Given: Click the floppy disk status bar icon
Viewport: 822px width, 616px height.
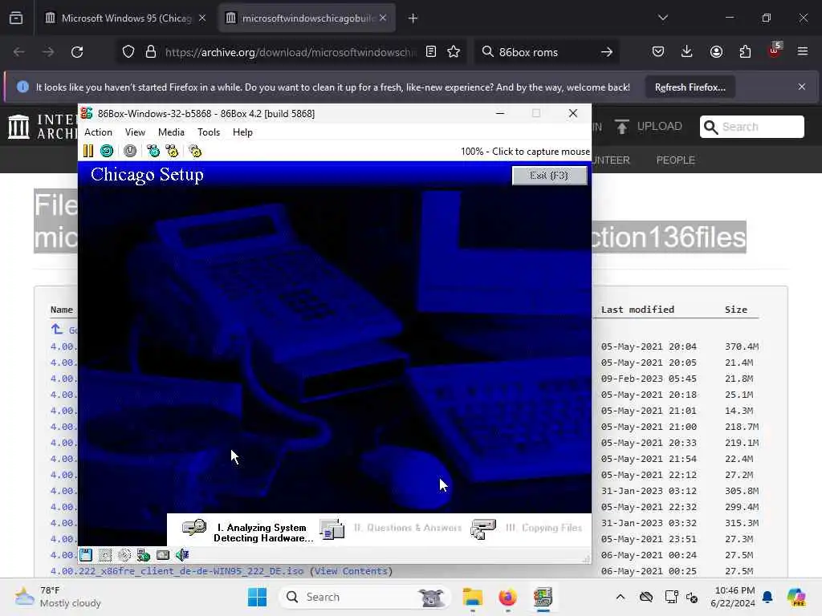Looking at the screenshot, I should (86, 555).
